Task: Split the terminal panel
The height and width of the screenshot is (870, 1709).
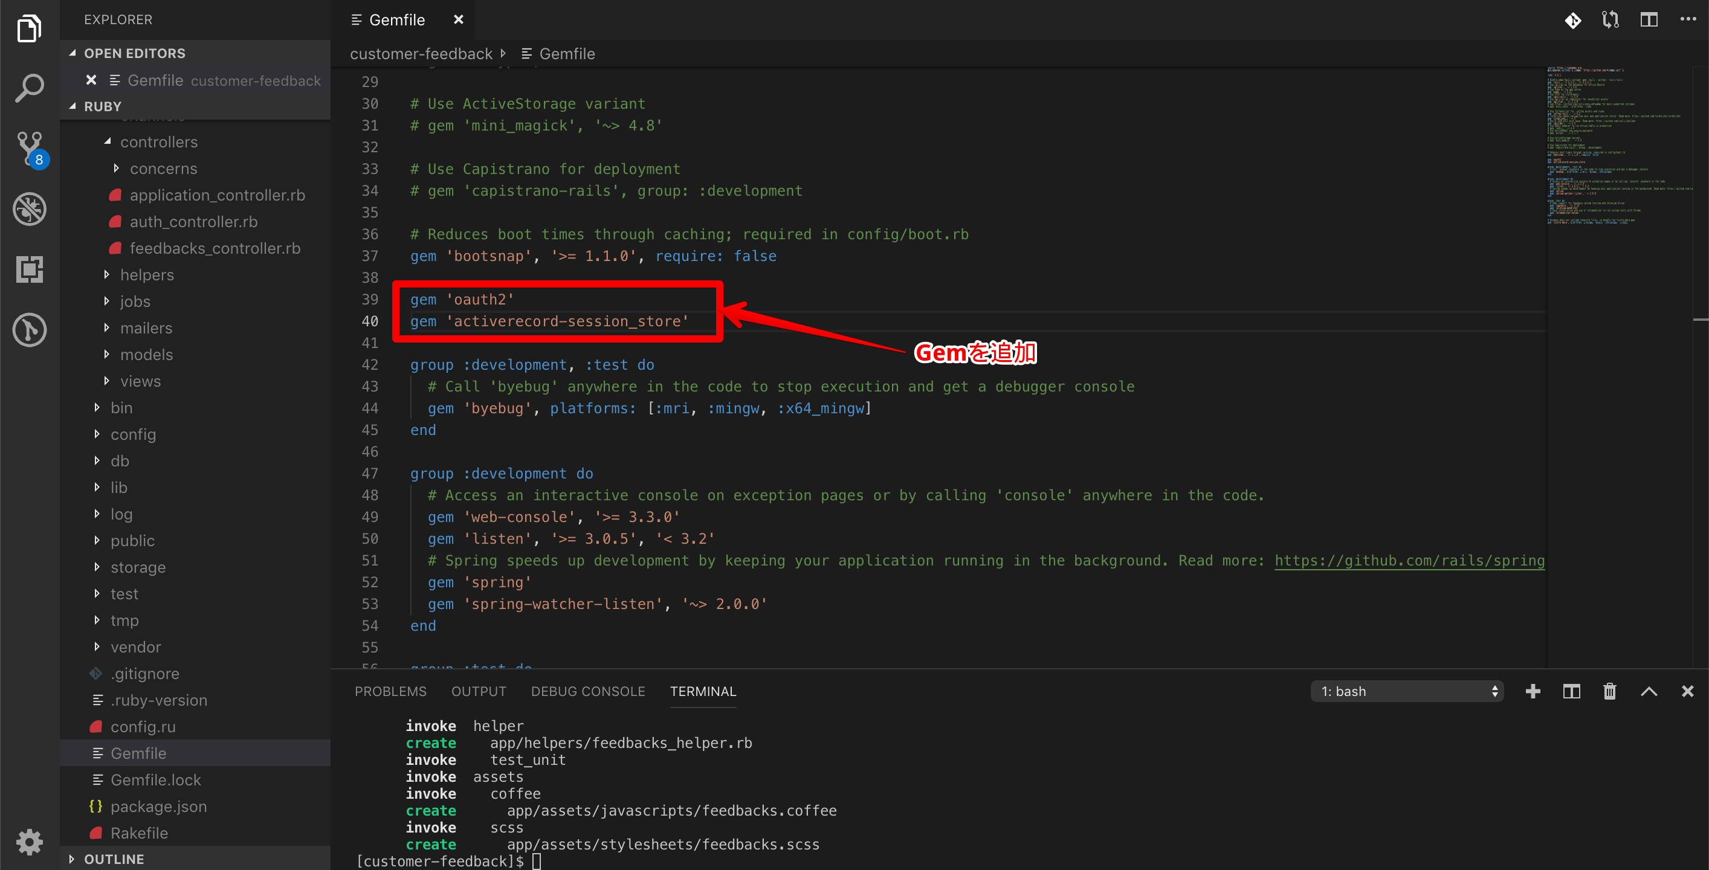Action: 1571,692
